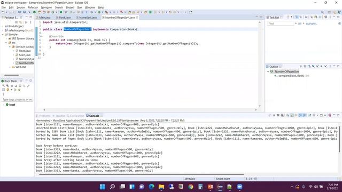
Task: Click the All filter link in Task List
Action: pos(300,23)
